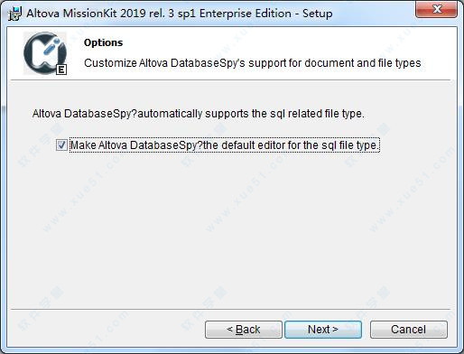Uncheck the default sql editor checkbox
Image resolution: width=464 pixels, height=354 pixels.
pyautogui.click(x=61, y=145)
